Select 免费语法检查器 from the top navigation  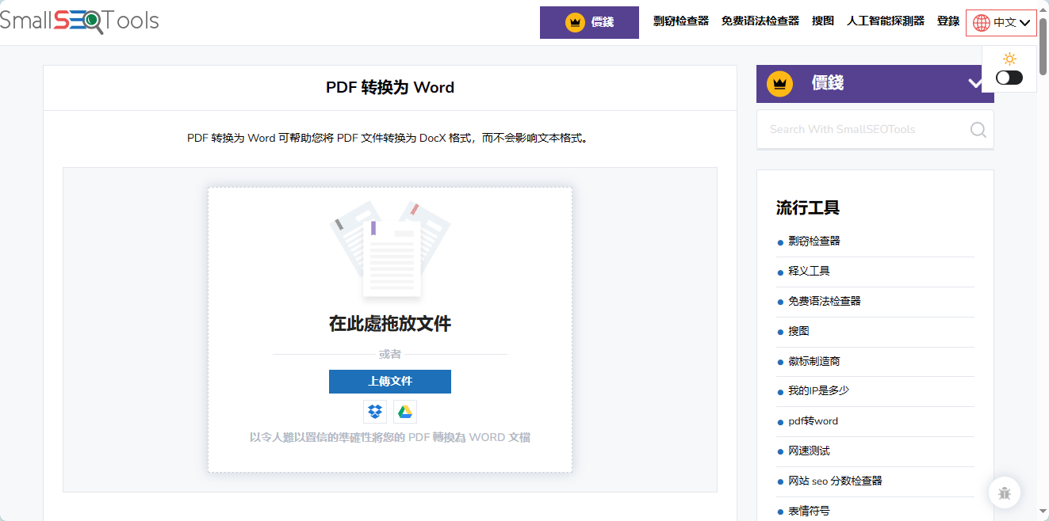click(x=760, y=21)
